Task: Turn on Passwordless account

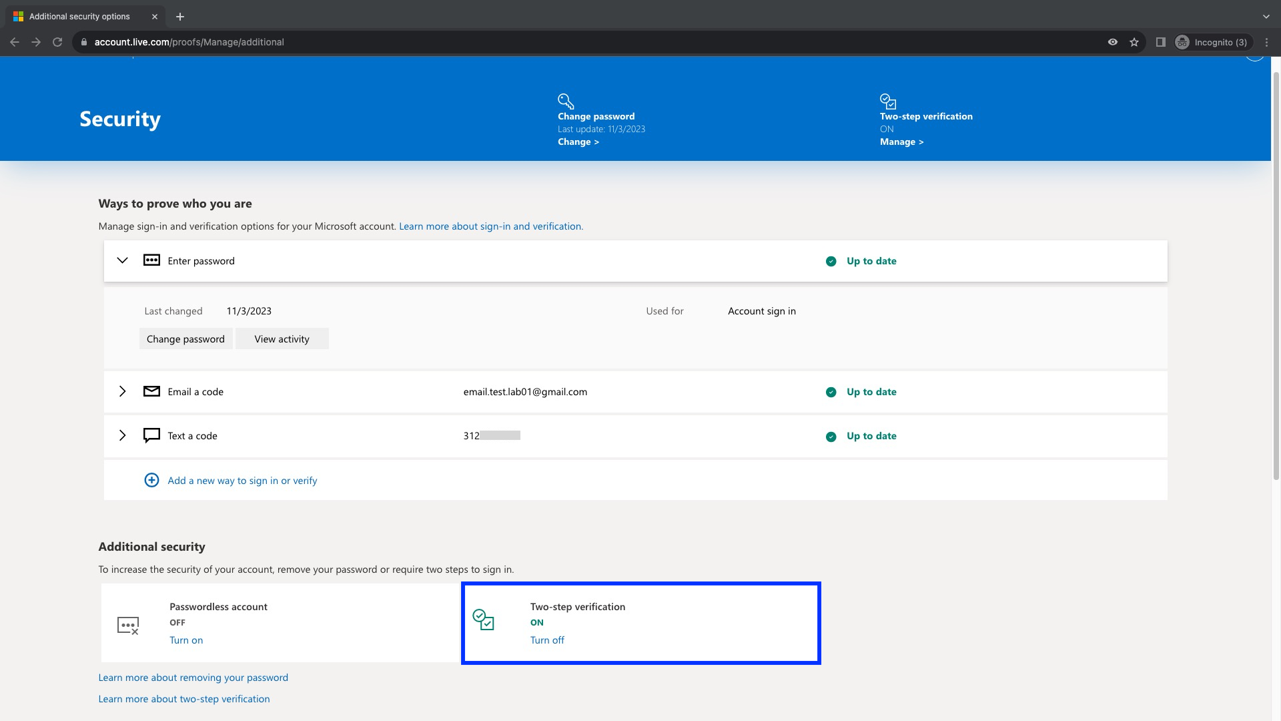Action: [185, 640]
